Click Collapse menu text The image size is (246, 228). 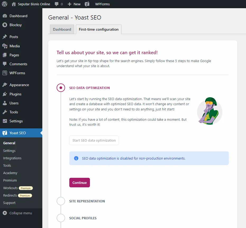pos(21,213)
